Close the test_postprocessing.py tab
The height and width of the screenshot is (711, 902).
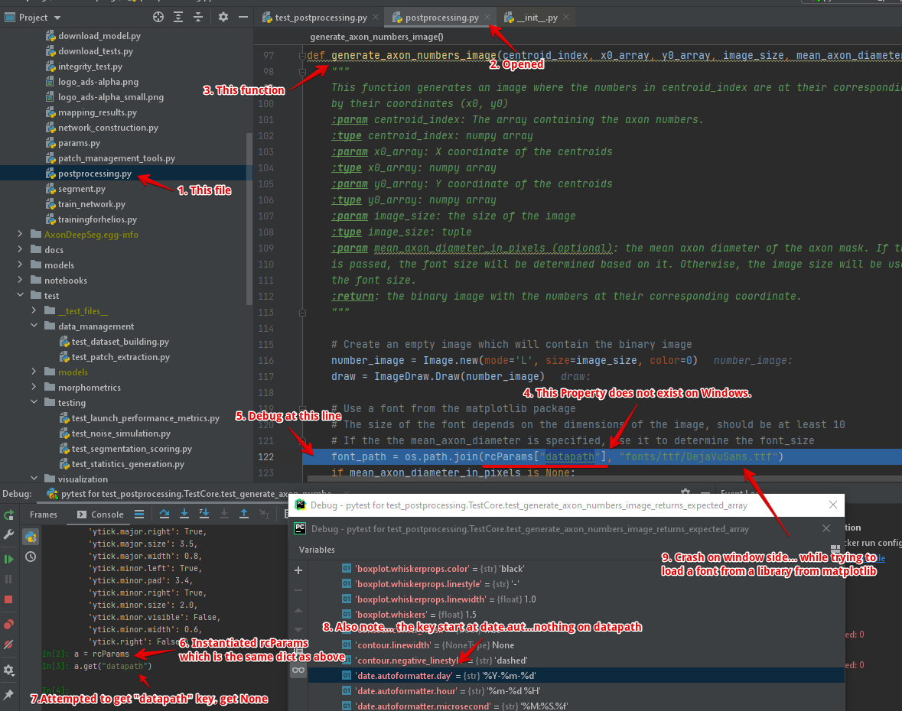(376, 18)
